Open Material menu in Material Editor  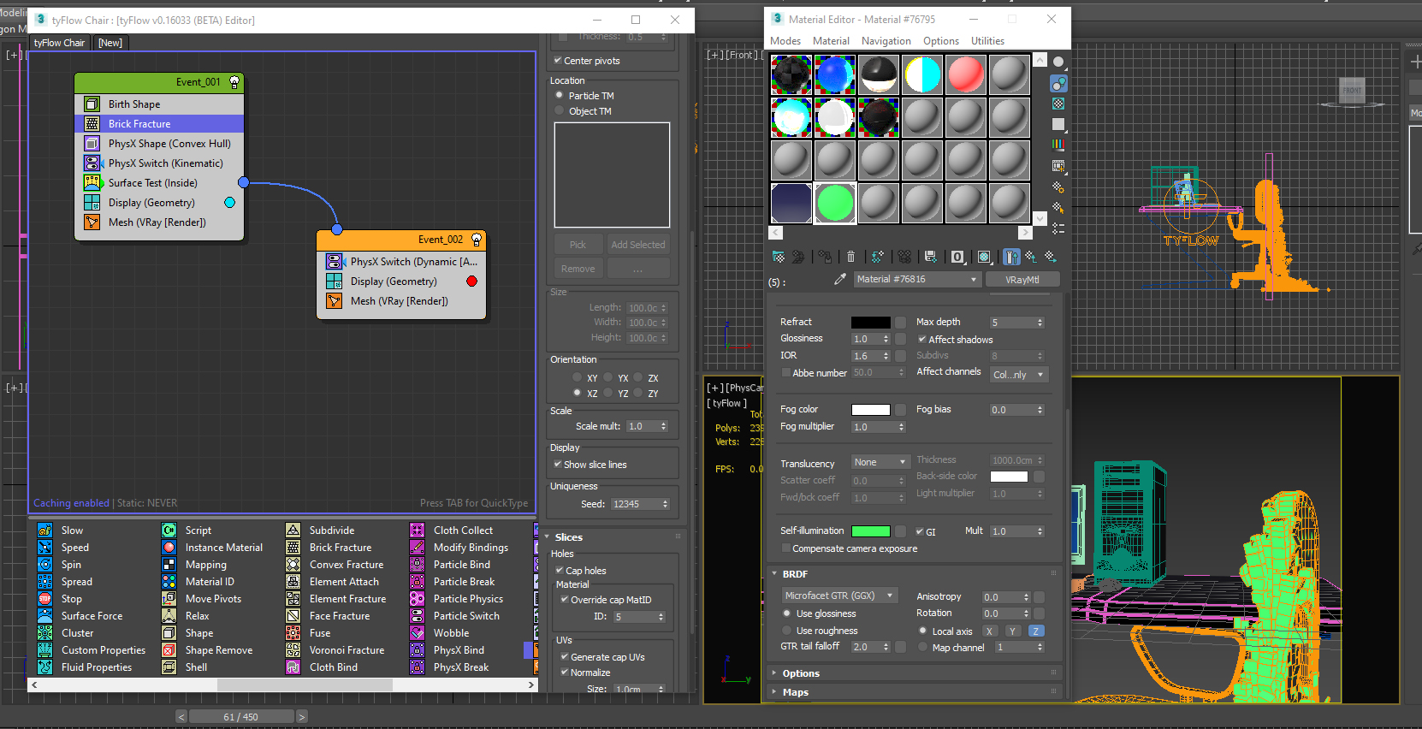(831, 41)
